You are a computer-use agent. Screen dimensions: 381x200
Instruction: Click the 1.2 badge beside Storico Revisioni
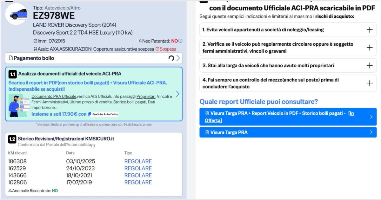tap(12, 139)
